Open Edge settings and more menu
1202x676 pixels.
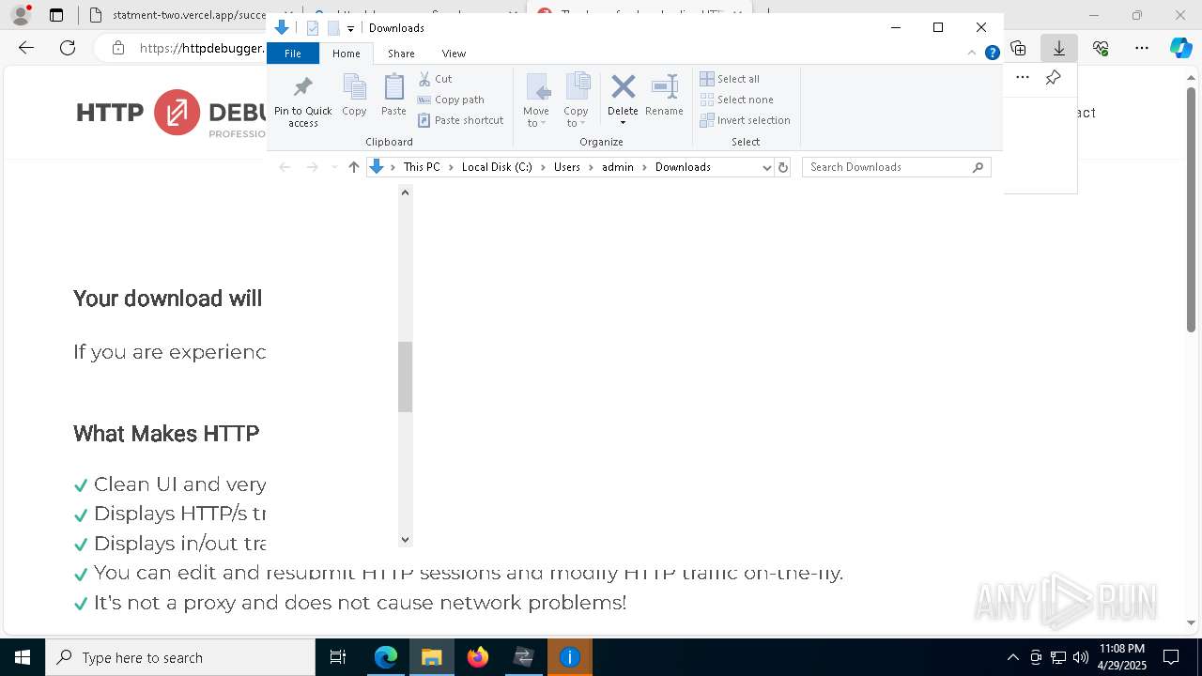pyautogui.click(x=1141, y=48)
